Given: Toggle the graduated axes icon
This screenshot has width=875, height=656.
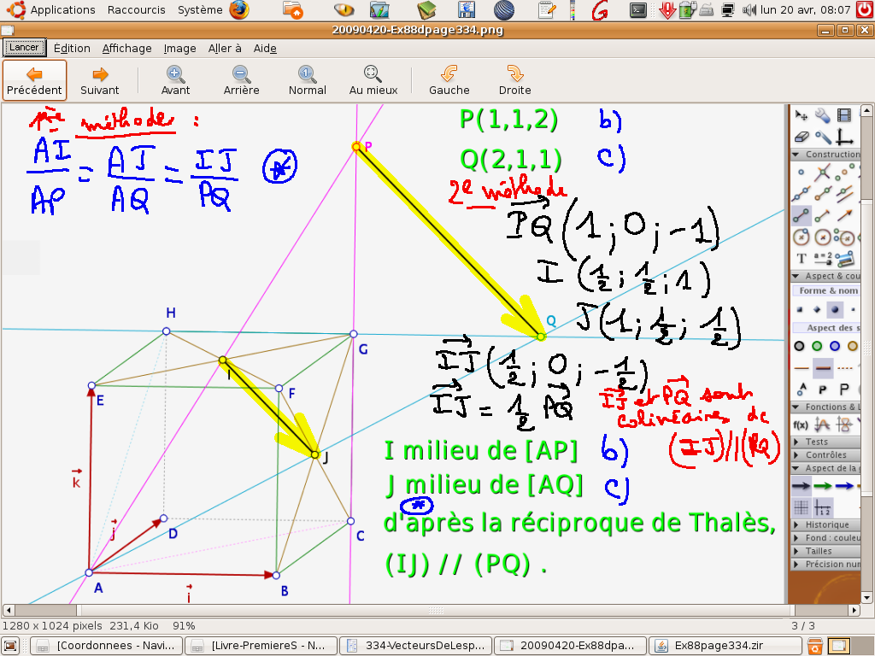Looking at the screenshot, I should tap(823, 507).
